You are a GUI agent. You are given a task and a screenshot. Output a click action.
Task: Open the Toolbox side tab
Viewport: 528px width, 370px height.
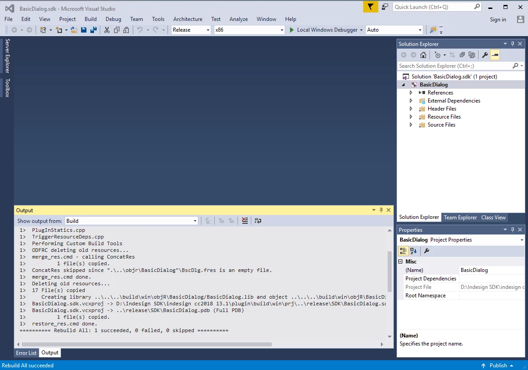8,88
